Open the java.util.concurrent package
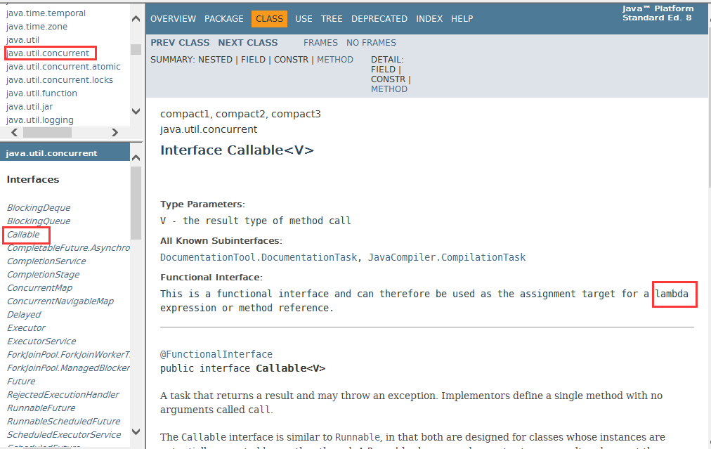Image resolution: width=711 pixels, height=449 pixels. tap(48, 53)
